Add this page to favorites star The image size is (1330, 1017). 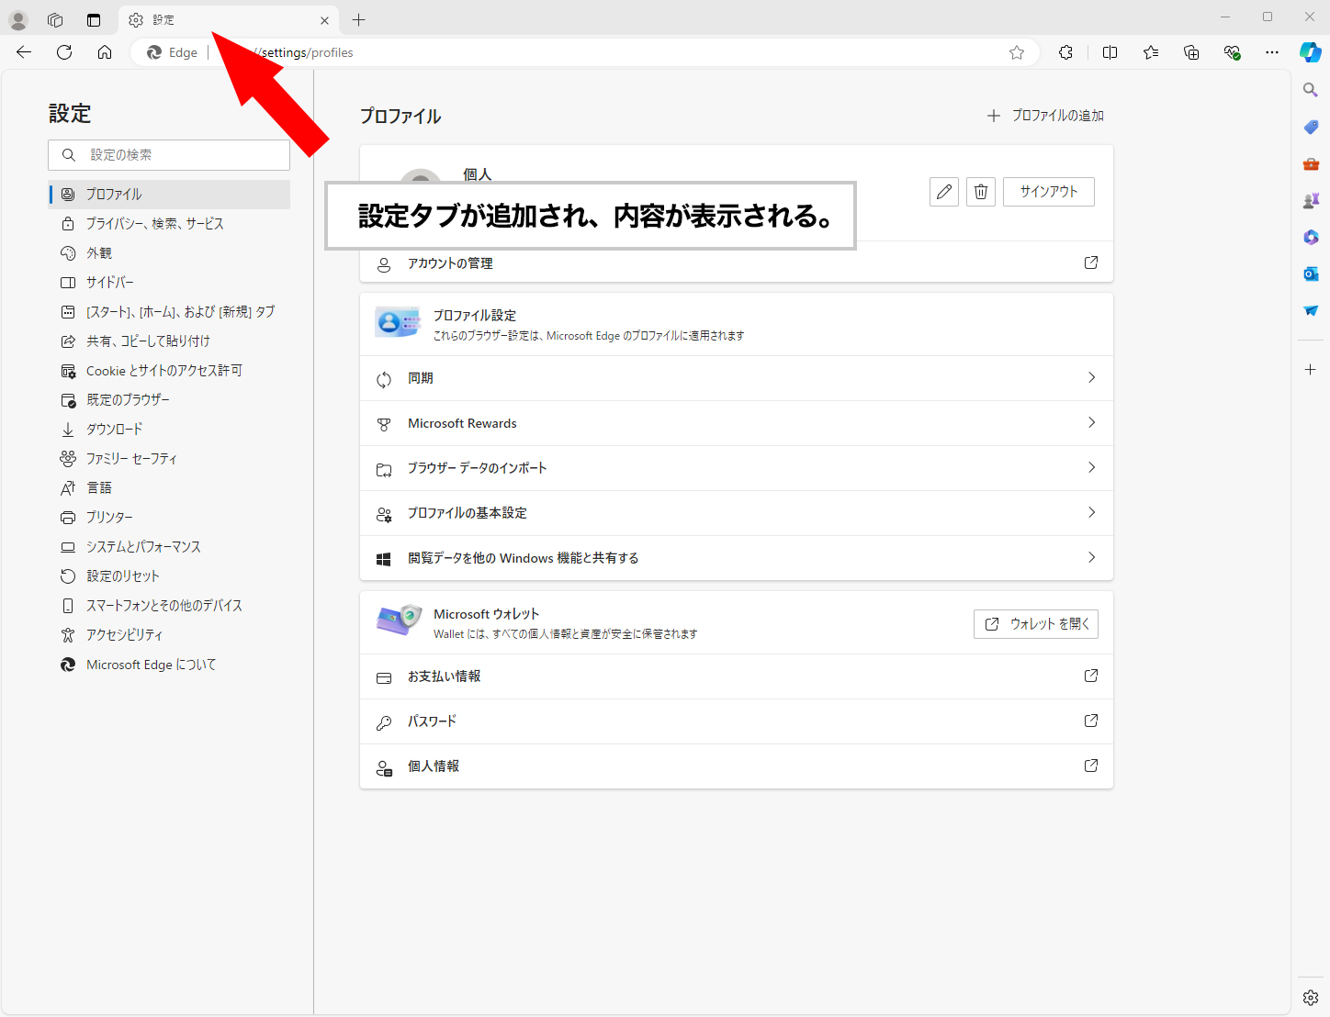[x=1017, y=52]
